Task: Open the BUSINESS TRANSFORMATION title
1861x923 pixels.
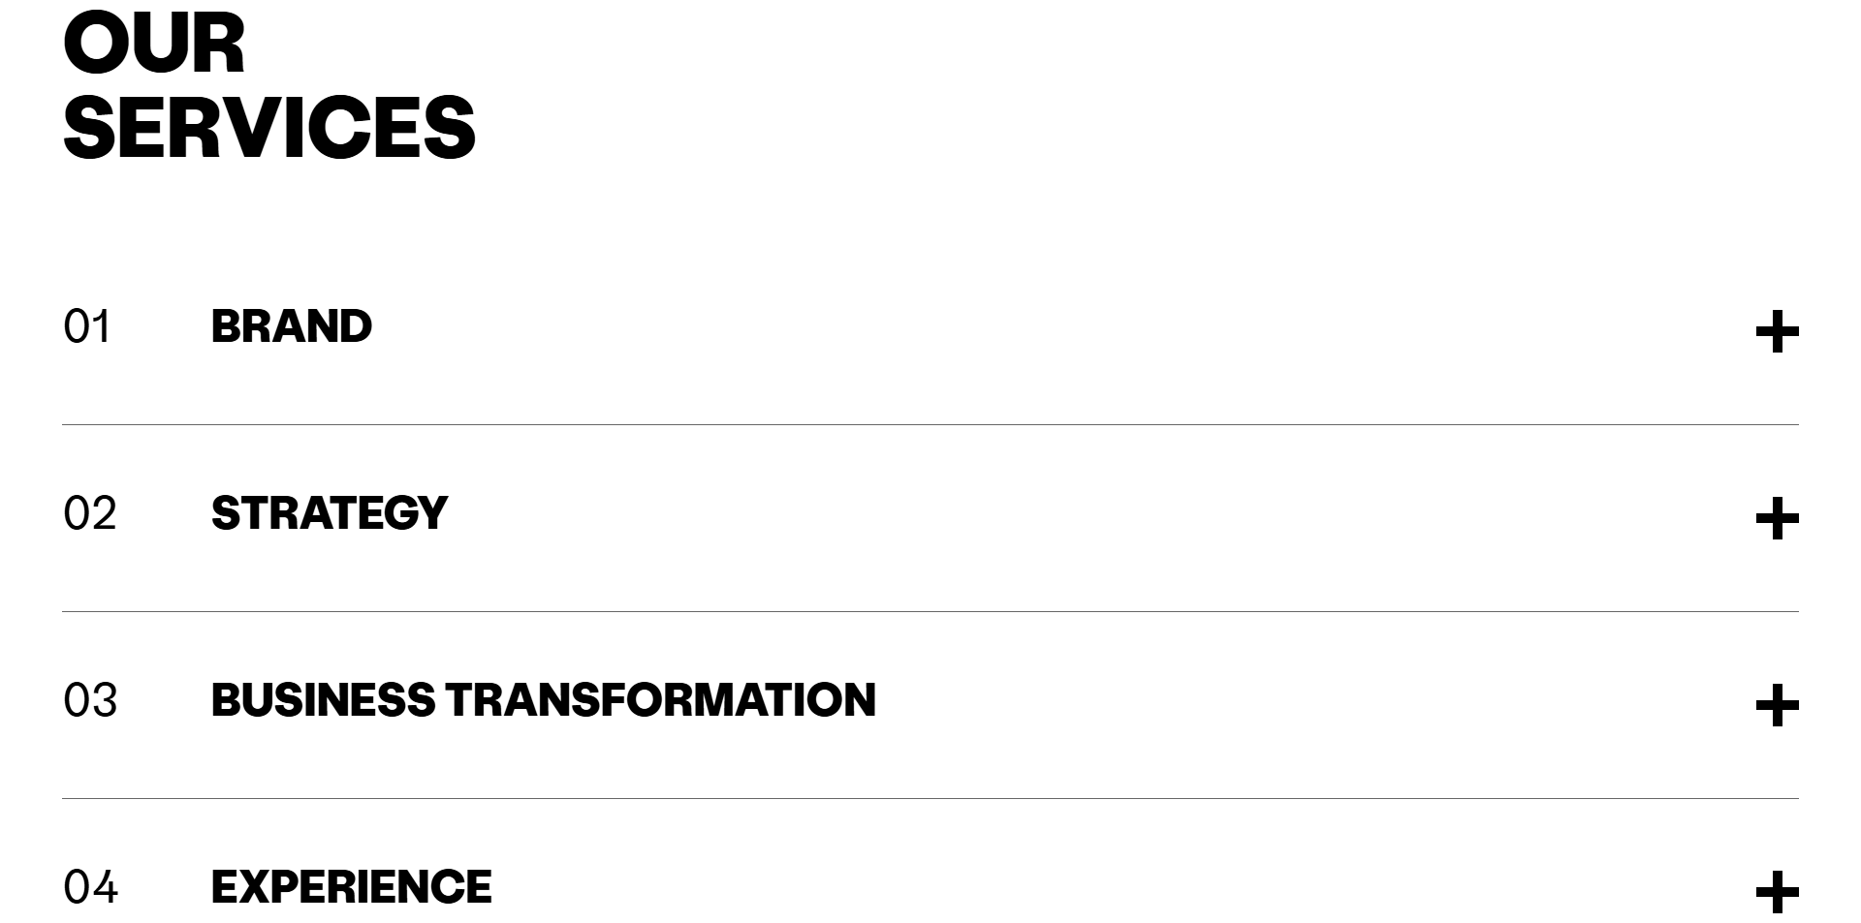Action: click(x=543, y=700)
